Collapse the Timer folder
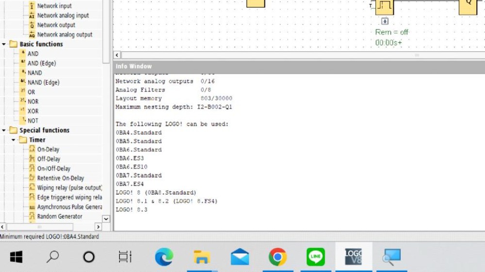The height and width of the screenshot is (272, 485). coord(13,140)
